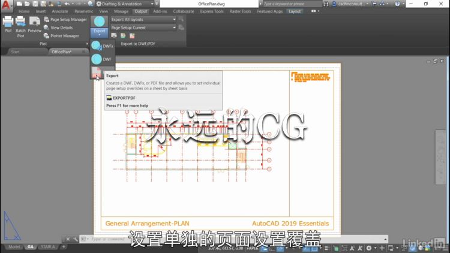Viewport: 450px width, 253px height.
Task: Open the AutoCAD application menu logo
Action: 6,5
